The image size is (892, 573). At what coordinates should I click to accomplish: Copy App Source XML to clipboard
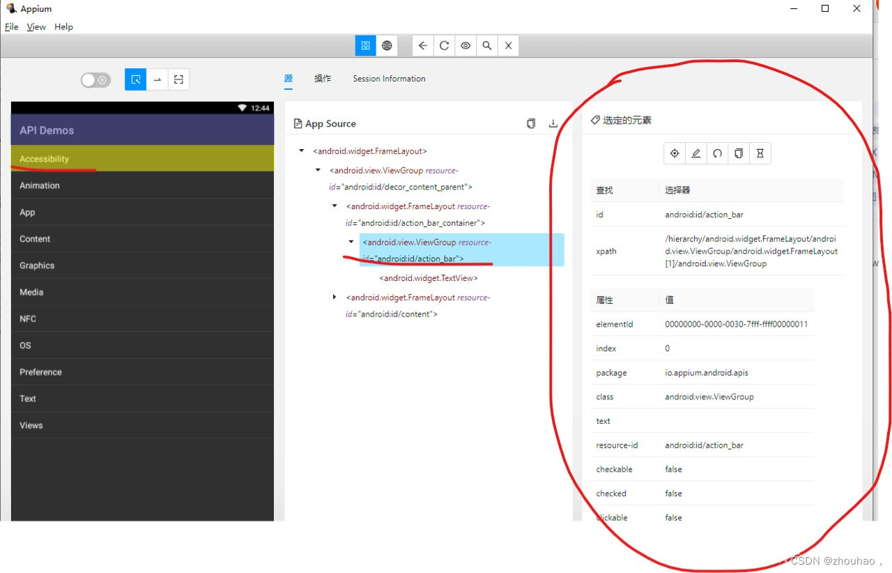click(531, 123)
